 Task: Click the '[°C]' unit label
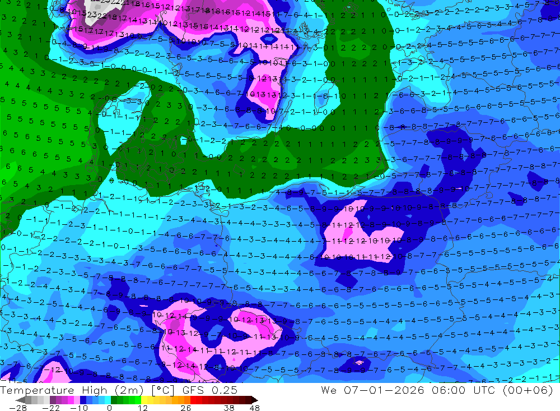163,390
